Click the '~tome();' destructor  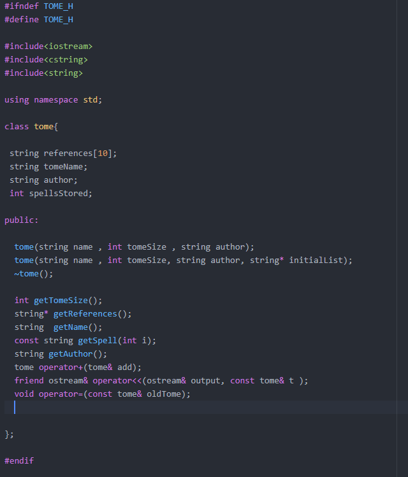(x=34, y=274)
